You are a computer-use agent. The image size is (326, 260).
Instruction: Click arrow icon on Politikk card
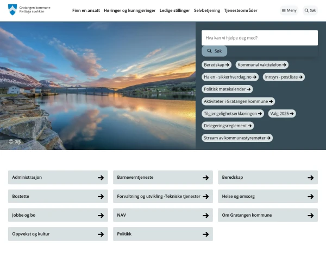click(x=206, y=235)
